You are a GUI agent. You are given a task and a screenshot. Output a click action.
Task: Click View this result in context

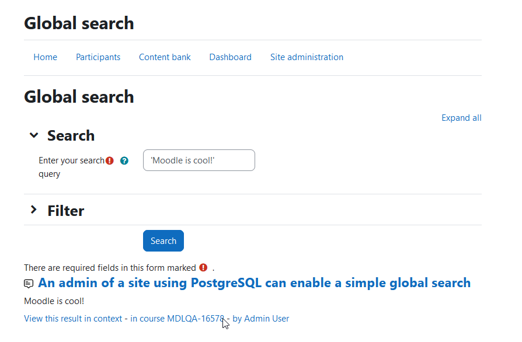click(x=73, y=319)
